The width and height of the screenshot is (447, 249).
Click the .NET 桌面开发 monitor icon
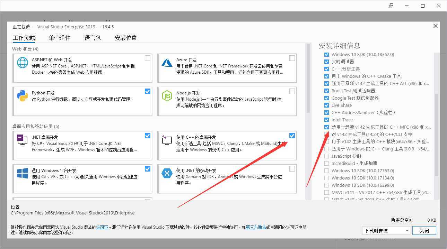(x=23, y=139)
